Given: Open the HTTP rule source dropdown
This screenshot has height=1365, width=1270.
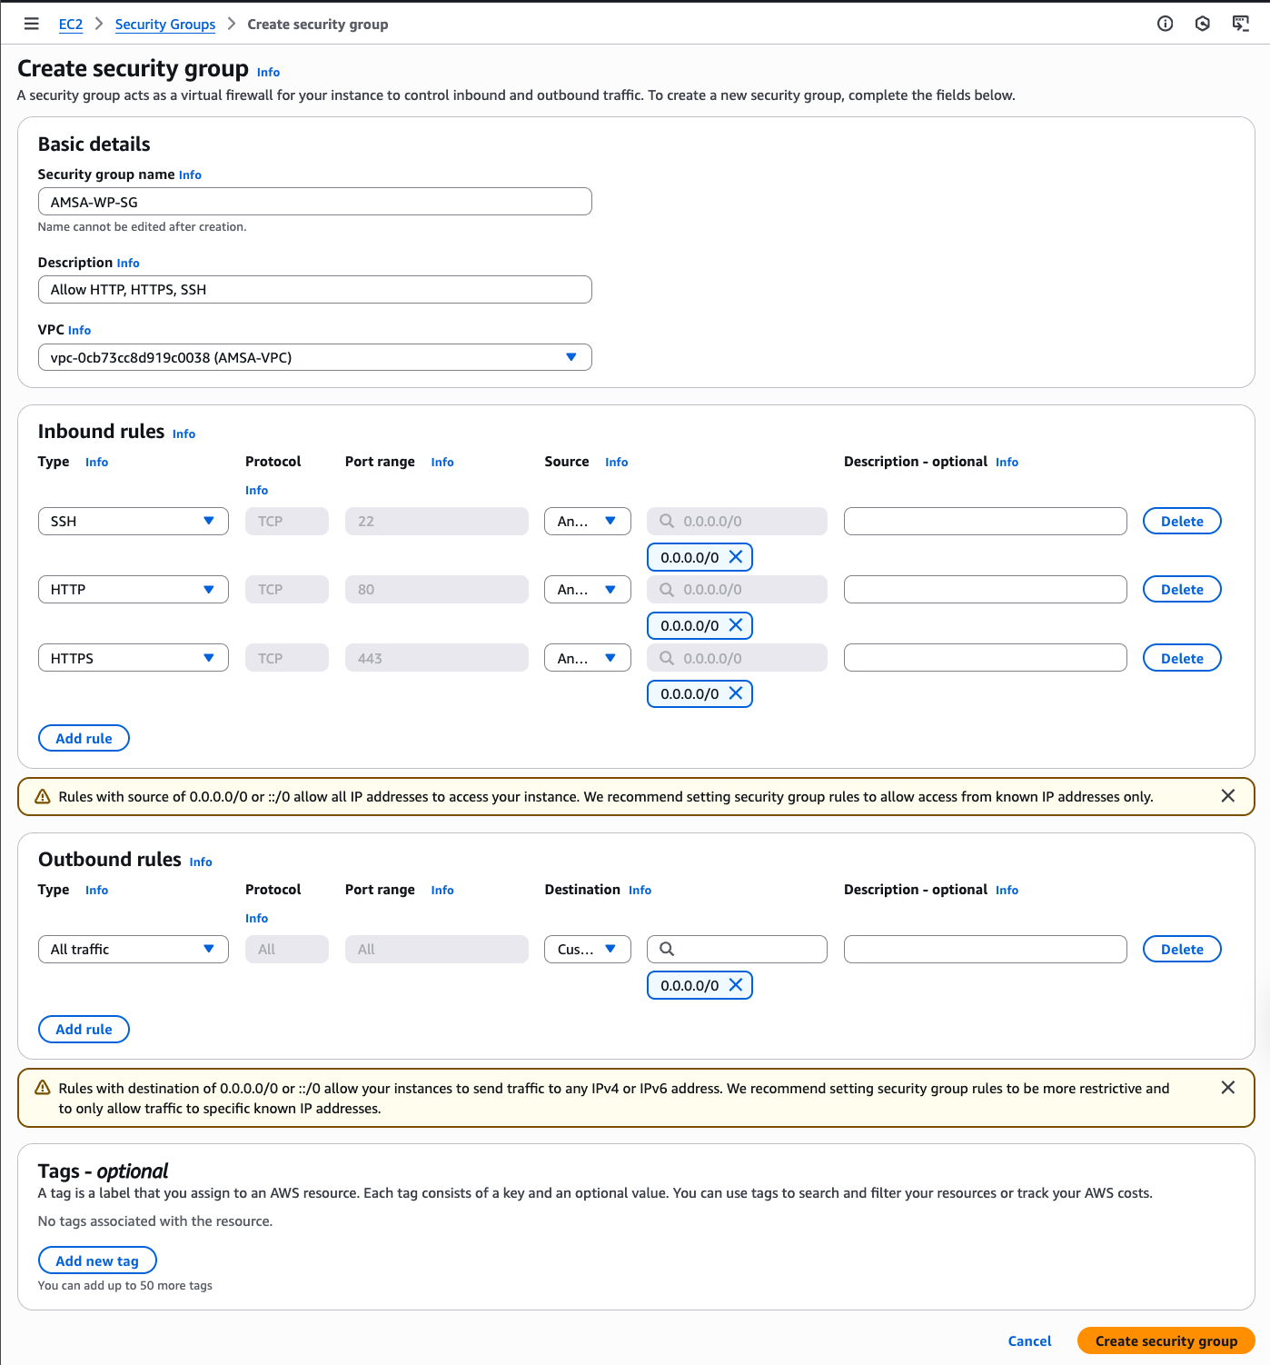Looking at the screenshot, I should click(x=587, y=589).
